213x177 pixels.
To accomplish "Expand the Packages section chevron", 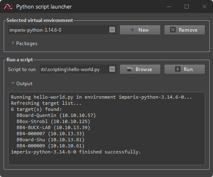I will pos(13,43).
